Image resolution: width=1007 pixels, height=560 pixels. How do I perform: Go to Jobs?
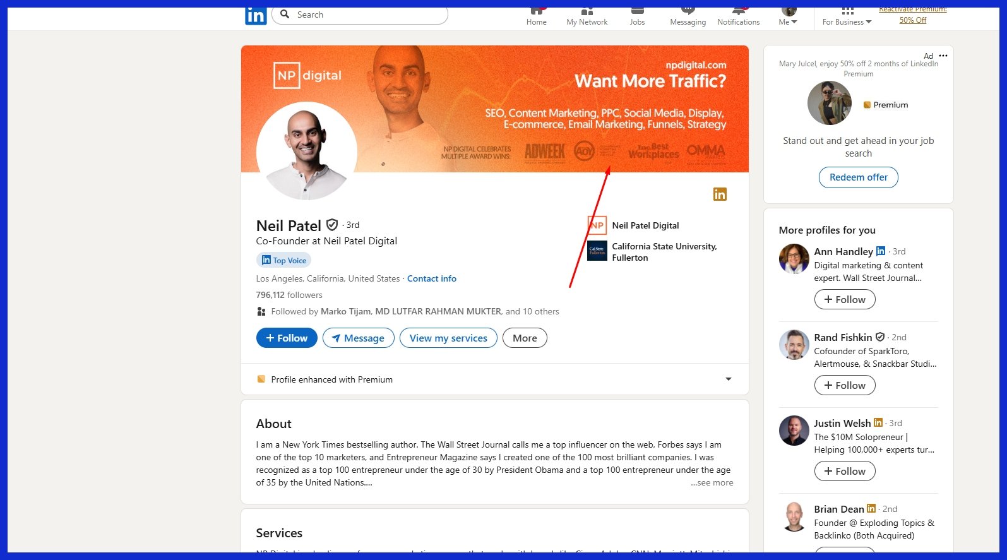638,17
